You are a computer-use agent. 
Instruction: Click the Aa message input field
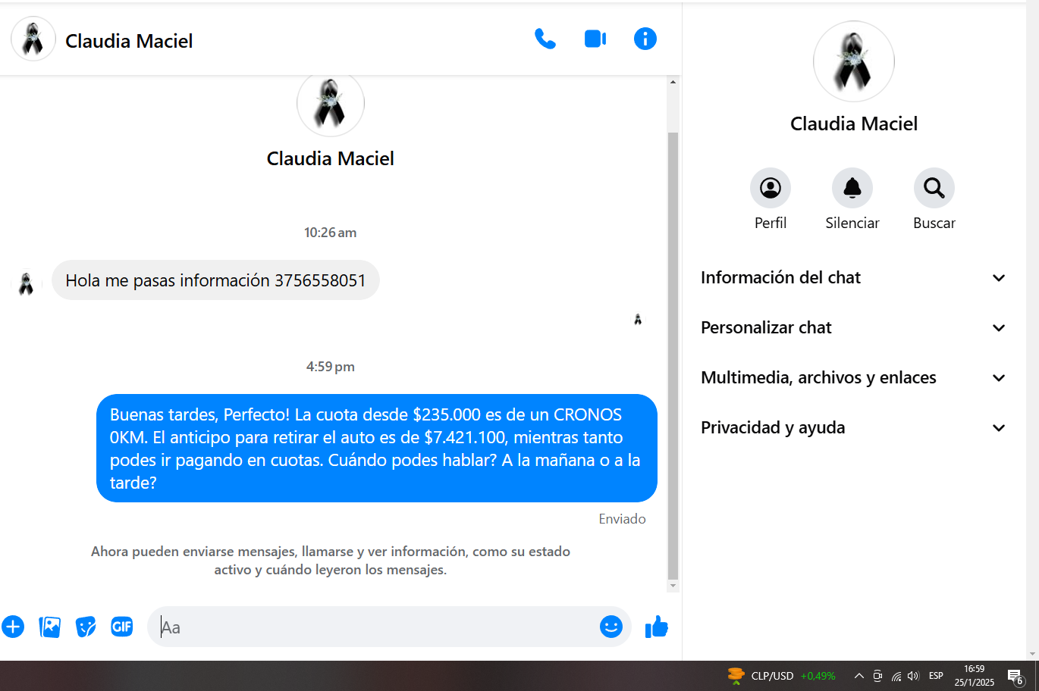tap(375, 627)
